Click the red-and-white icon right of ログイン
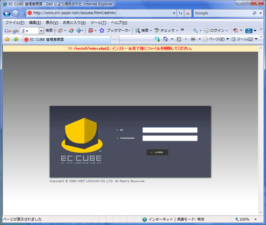This screenshot has height=225, width=266. [x=236, y=30]
